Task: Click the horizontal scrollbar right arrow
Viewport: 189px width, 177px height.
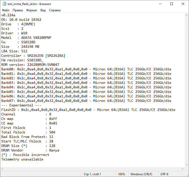Action: (x=182, y=169)
